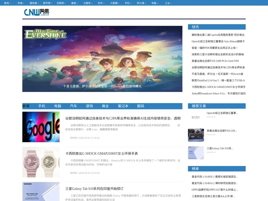Open the 卡西欧G SHOCK GMAP2100ST headline
Image resolution: width=268 pixels, height=201 pixels.
[x=102, y=153]
